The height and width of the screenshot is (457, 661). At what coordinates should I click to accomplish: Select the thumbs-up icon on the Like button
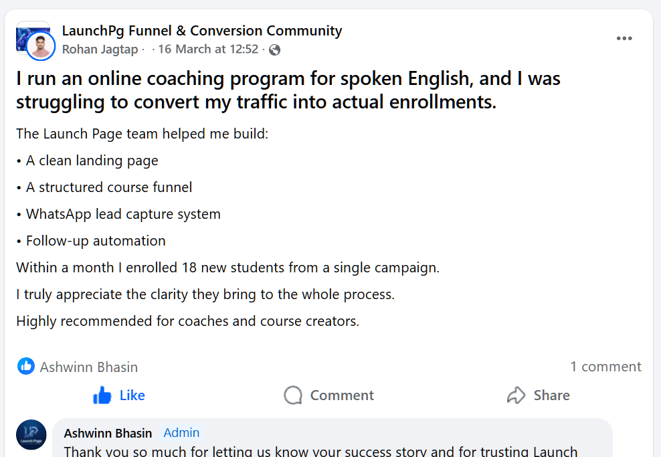100,395
